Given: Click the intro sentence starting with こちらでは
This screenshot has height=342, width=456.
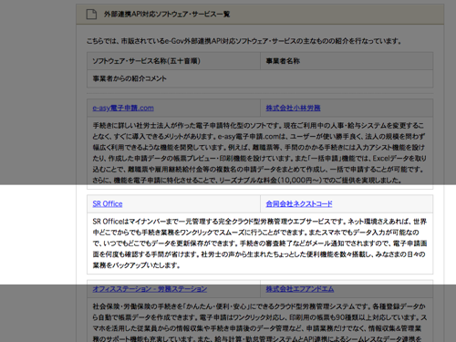Looking at the screenshot, I should (244, 41).
